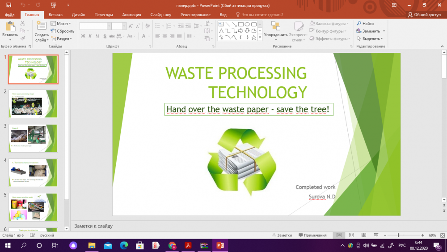Open File Explorer from the taskbar
The image size is (447, 252).
[x=92, y=245]
